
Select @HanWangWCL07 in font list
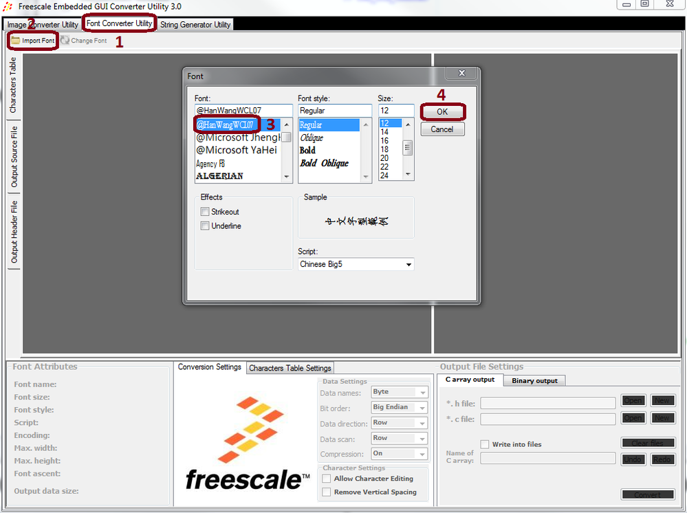click(x=237, y=125)
